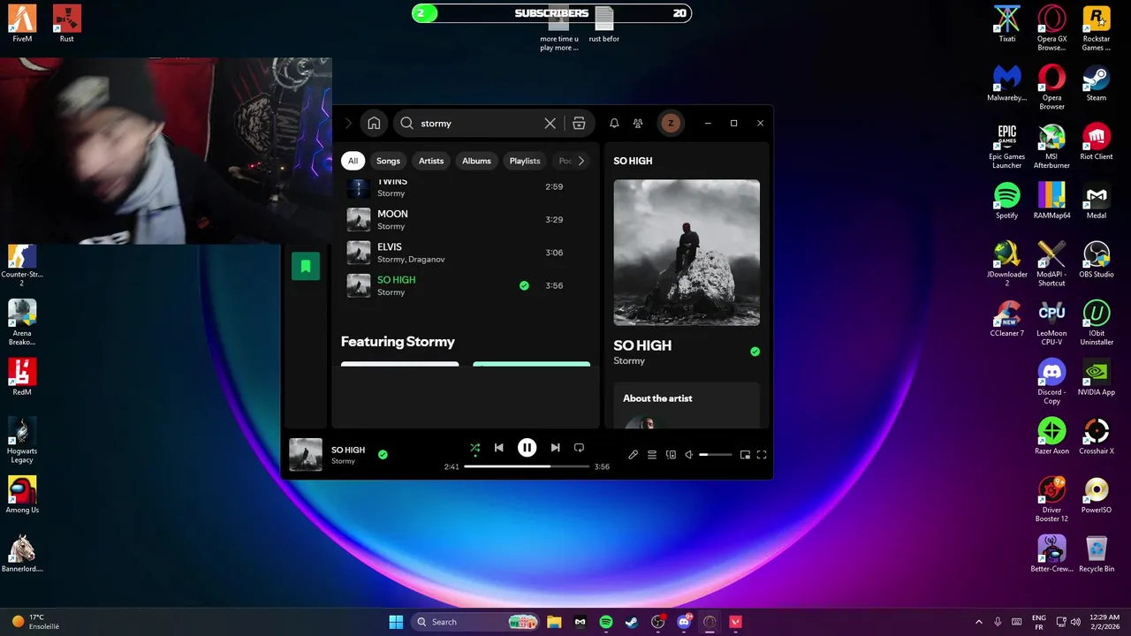Open the Friend Activity icon in Spotify
The width and height of the screenshot is (1131, 636).
tap(638, 124)
